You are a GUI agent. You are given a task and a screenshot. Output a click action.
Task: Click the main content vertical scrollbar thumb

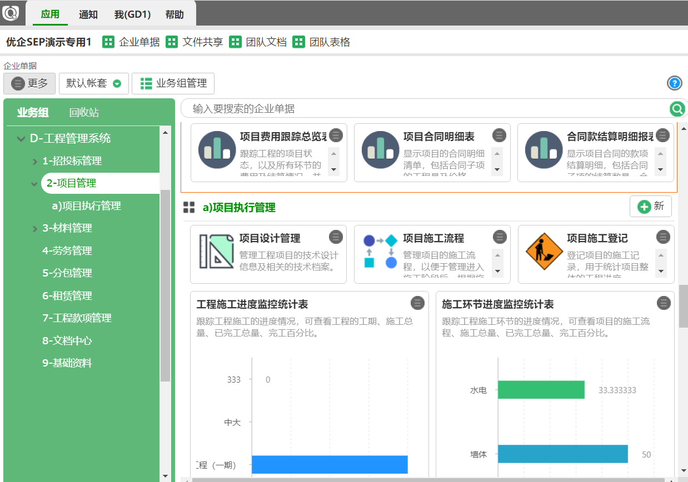pos(683,305)
